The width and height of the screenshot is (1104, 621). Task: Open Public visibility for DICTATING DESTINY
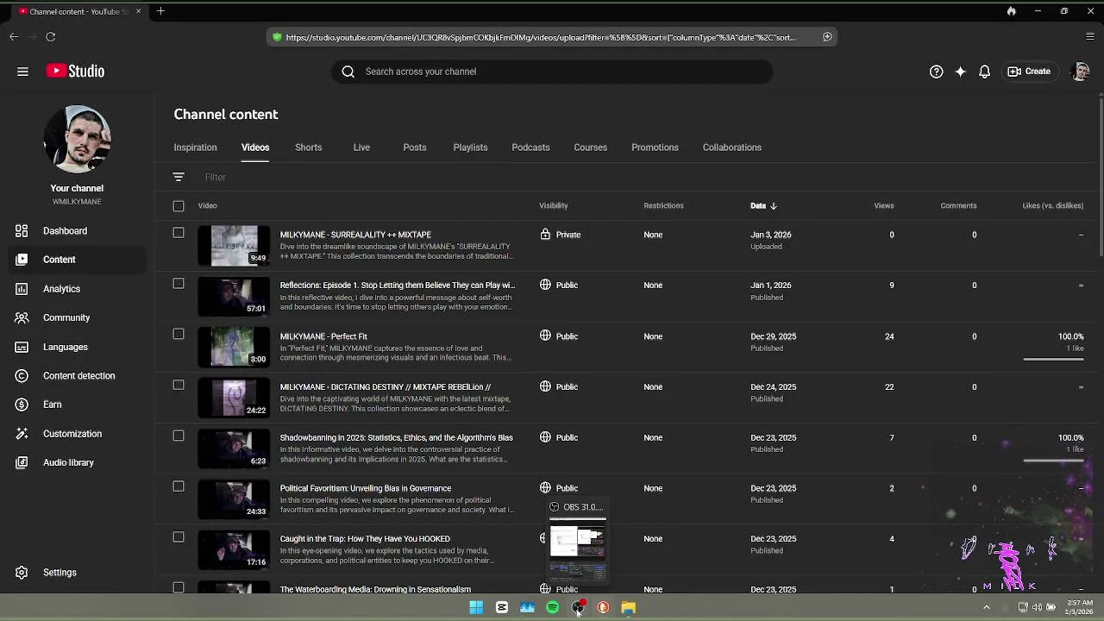point(559,387)
